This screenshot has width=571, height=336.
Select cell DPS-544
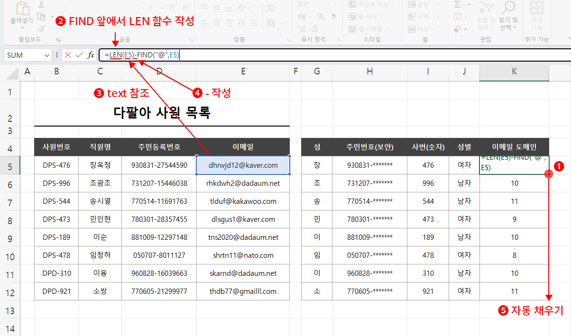(x=56, y=201)
